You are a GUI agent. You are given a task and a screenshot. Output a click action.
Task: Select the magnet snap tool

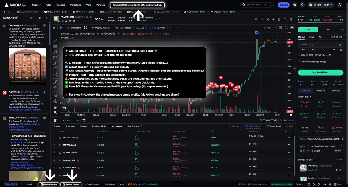[x=55, y=95]
